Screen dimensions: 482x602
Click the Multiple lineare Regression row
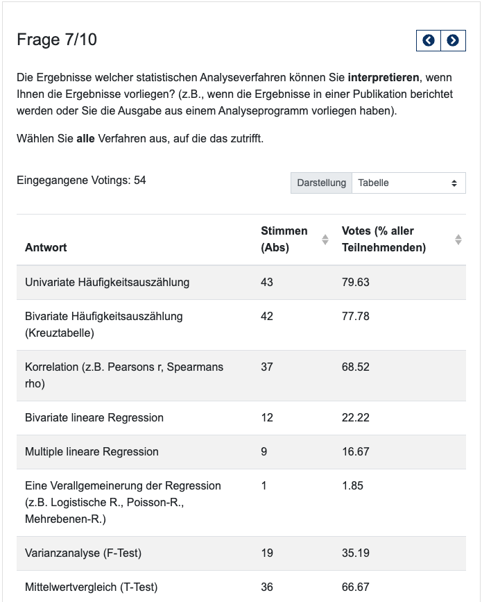pos(92,451)
